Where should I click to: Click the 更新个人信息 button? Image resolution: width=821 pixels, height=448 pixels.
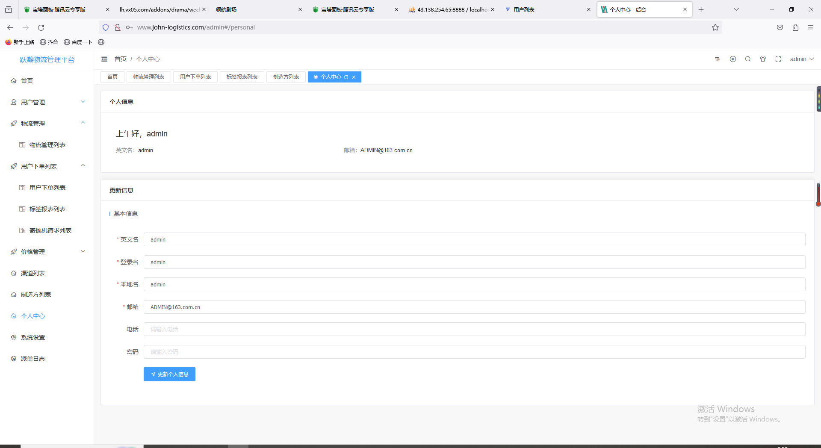[x=169, y=374]
